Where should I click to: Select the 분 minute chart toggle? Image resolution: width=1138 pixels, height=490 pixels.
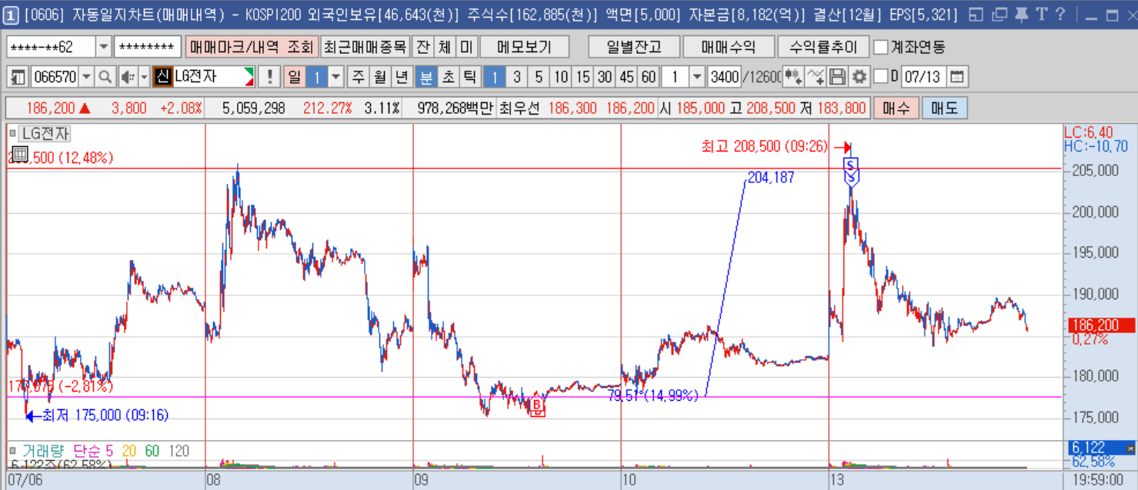tap(425, 77)
